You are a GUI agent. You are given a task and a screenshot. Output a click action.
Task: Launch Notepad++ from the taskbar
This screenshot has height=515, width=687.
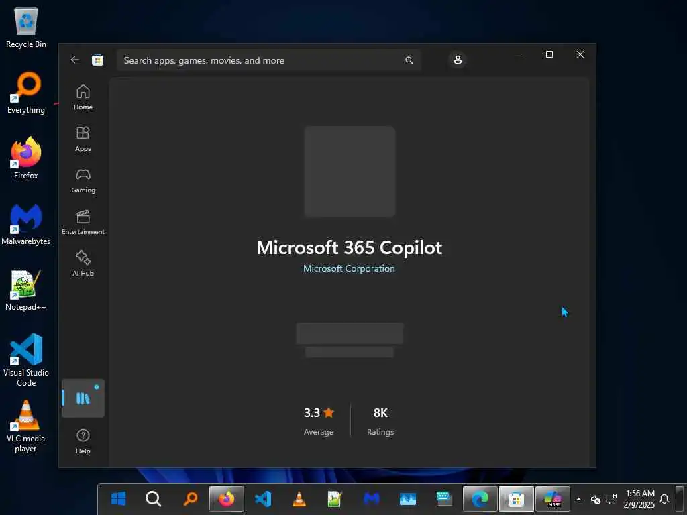335,499
